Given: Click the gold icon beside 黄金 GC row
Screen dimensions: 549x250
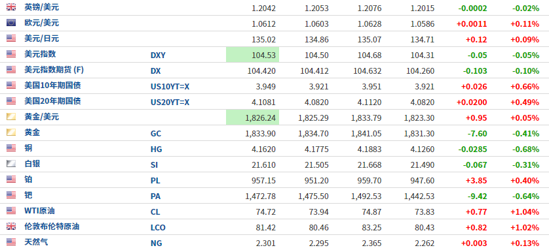Looking at the screenshot, I should pos(11,133).
